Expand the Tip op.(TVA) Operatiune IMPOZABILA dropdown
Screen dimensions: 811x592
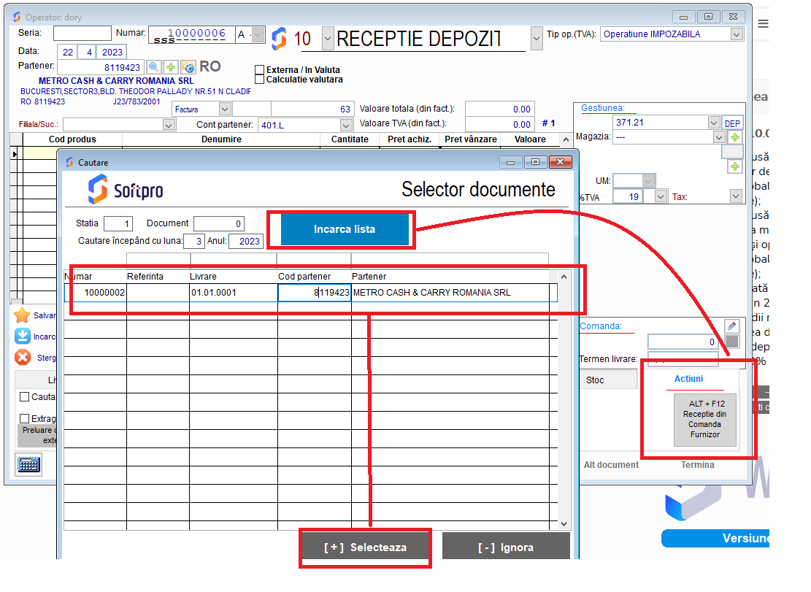(737, 34)
